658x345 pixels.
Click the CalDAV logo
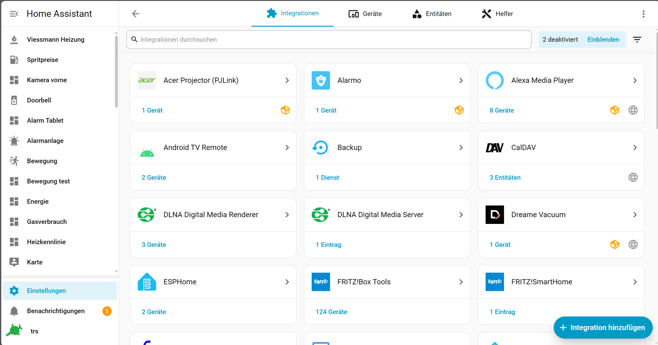pyautogui.click(x=494, y=147)
